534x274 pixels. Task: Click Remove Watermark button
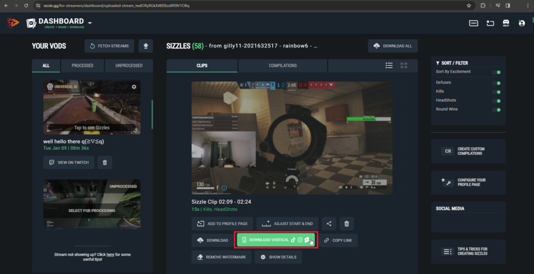(x=221, y=257)
